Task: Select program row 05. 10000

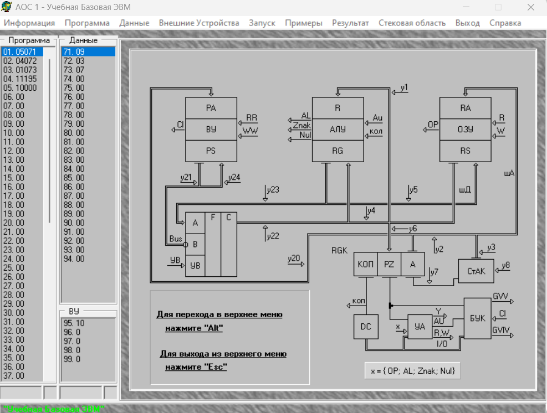Action: (22, 88)
